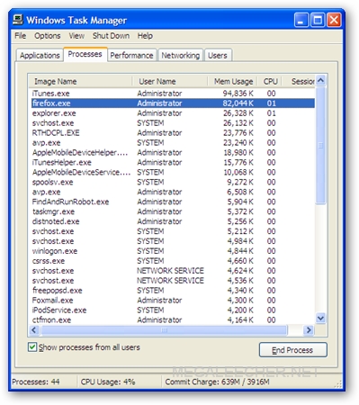Select the ctfmon.exe process

pyautogui.click(x=172, y=319)
